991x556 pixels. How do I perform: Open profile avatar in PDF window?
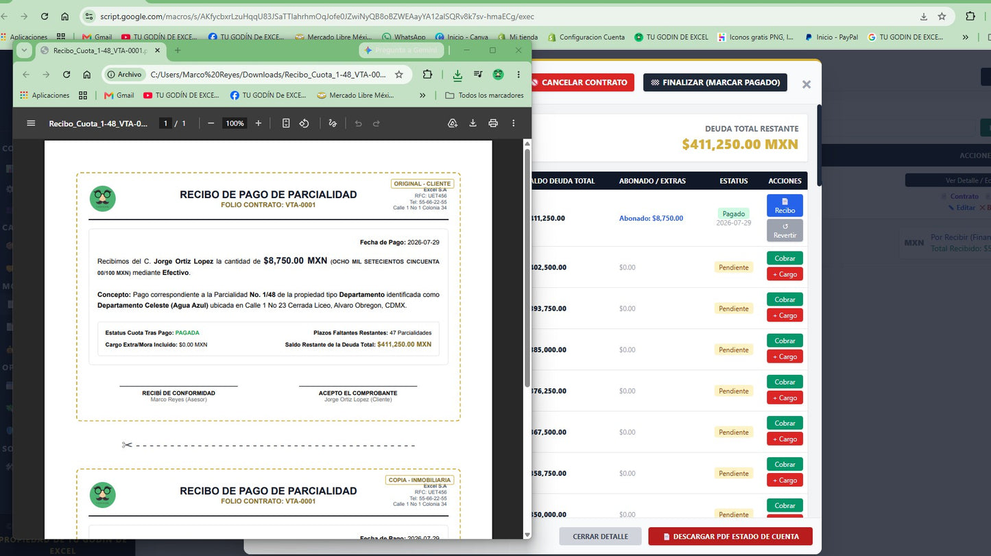tap(499, 74)
